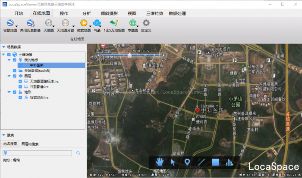The height and width of the screenshot is (178, 302).
Task: Switch to the 开始 ribbon tab
Action: [19, 13]
